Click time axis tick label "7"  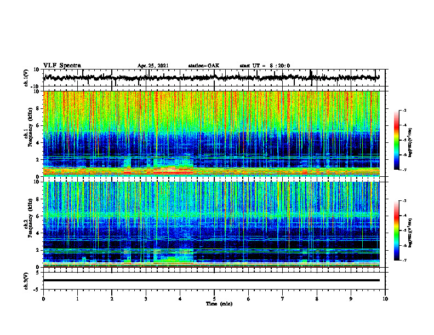point(283,299)
